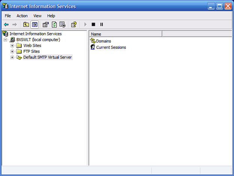Image resolution: width=234 pixels, height=176 pixels.
Task: Open the View menu
Action: [37, 16]
